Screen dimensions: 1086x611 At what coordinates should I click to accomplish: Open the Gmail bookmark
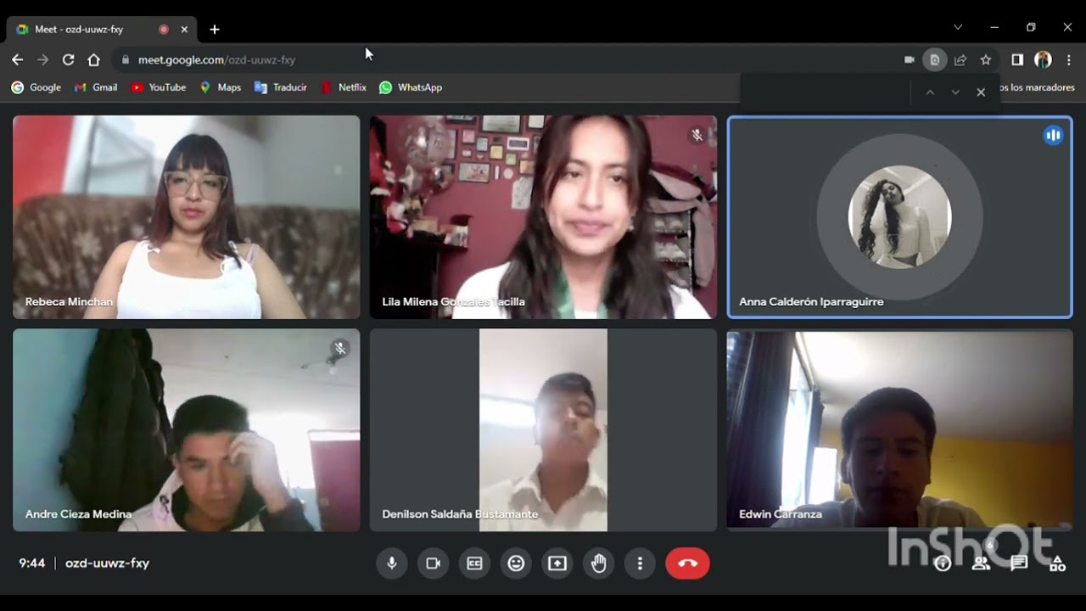click(x=96, y=87)
